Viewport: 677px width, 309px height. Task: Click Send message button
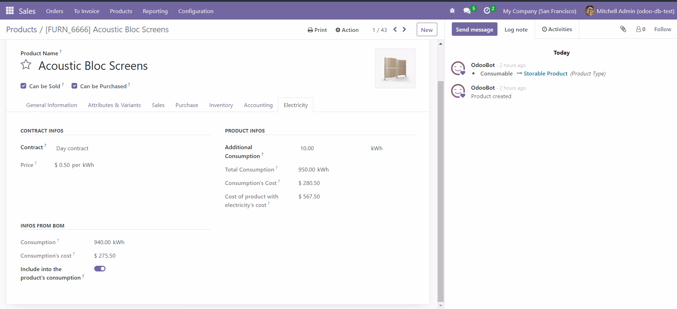(x=474, y=29)
